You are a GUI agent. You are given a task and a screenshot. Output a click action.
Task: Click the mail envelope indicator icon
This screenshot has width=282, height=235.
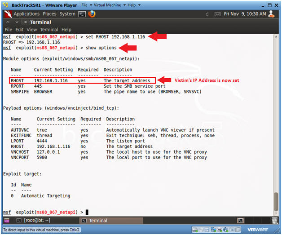(x=217, y=14)
